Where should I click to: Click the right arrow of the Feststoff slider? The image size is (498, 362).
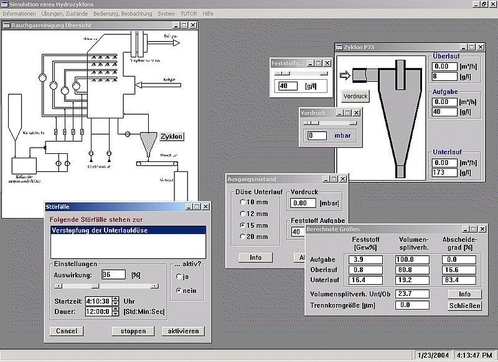[x=324, y=74]
